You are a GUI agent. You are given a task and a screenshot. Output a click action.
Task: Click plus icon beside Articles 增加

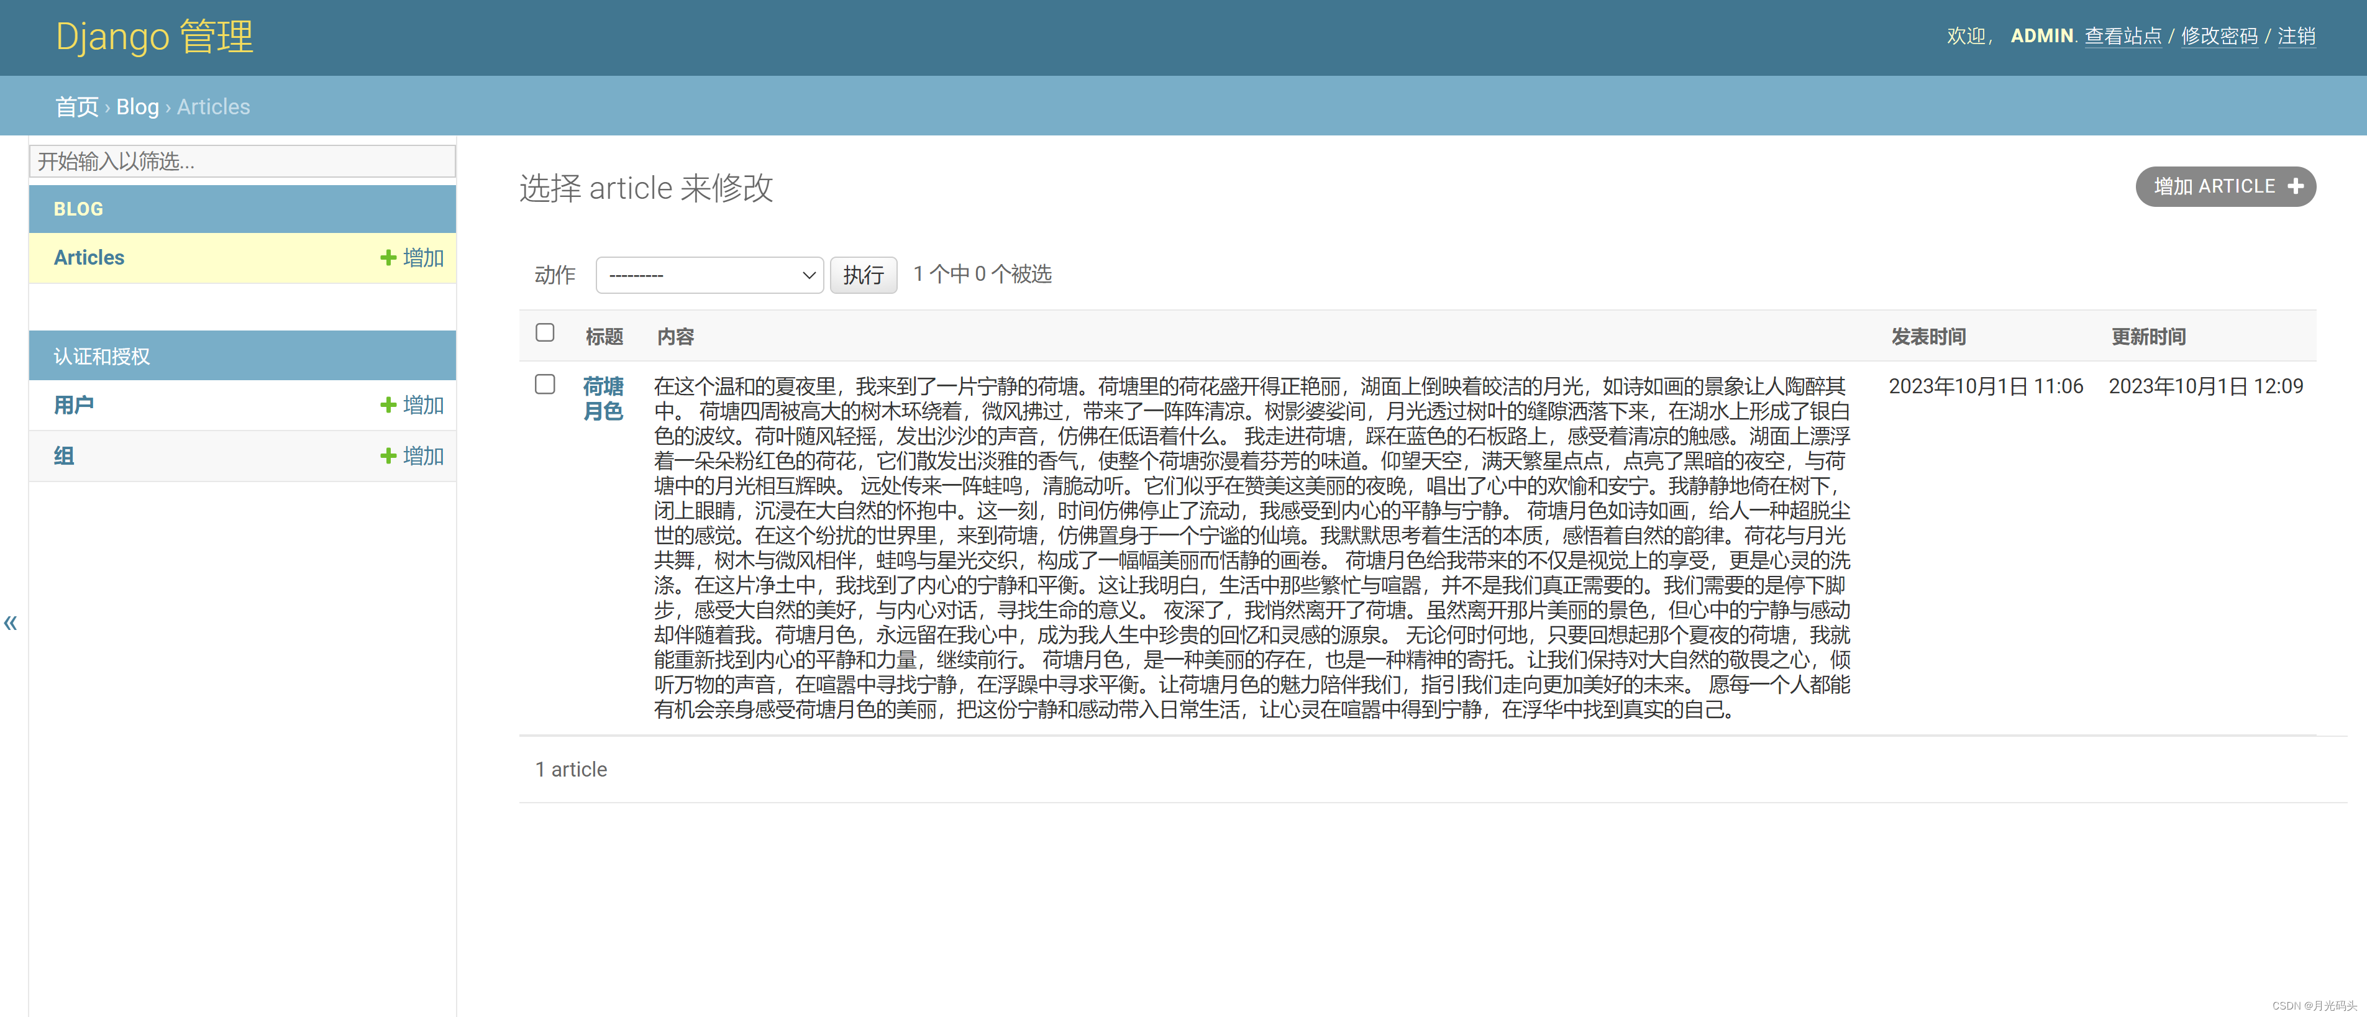388,258
